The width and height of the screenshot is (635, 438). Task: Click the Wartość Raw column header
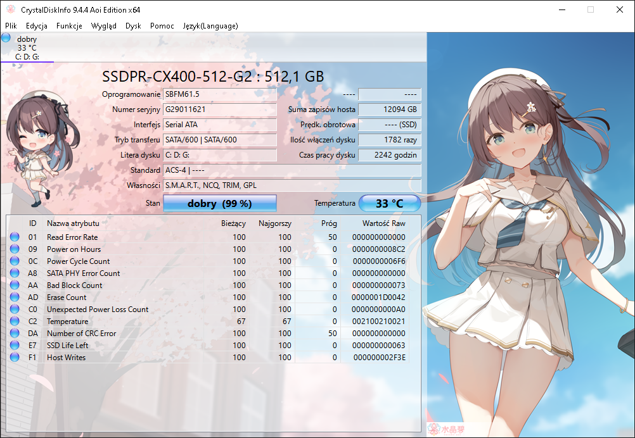[383, 223]
